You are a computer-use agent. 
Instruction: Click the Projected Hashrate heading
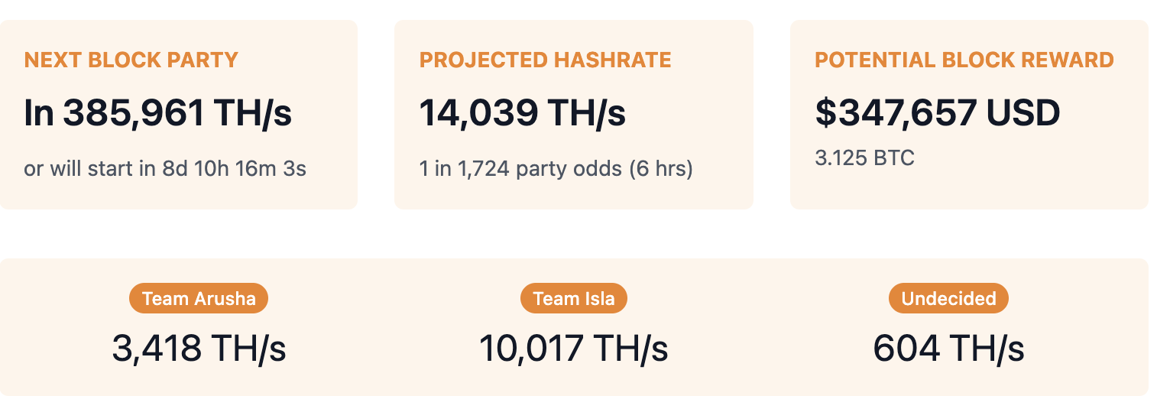(x=546, y=60)
